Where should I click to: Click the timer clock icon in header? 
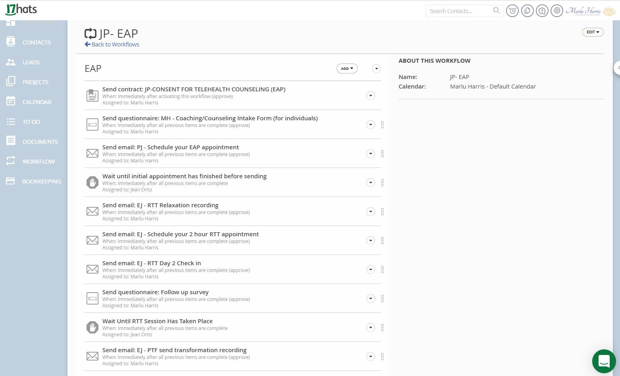[512, 11]
